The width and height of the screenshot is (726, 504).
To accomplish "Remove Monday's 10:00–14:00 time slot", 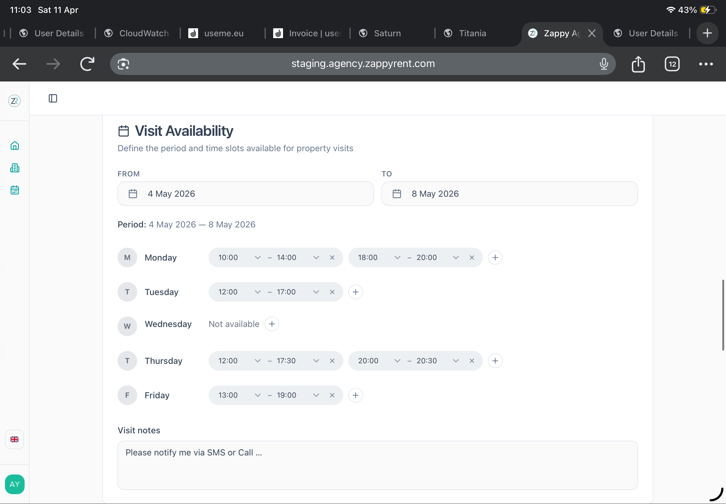I will pos(332,258).
